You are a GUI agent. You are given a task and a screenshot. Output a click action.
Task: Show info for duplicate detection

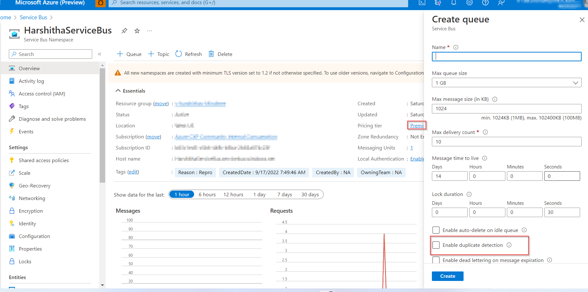[x=509, y=245]
